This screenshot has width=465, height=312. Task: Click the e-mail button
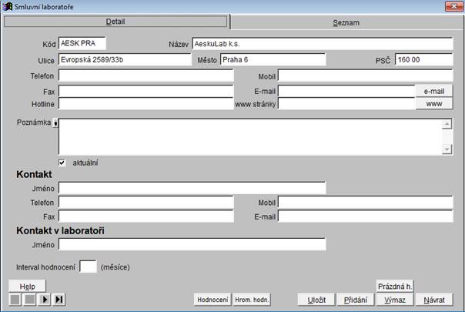point(434,91)
